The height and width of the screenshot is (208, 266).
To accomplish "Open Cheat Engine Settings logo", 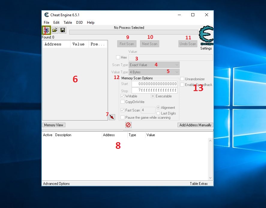I will [206, 35].
